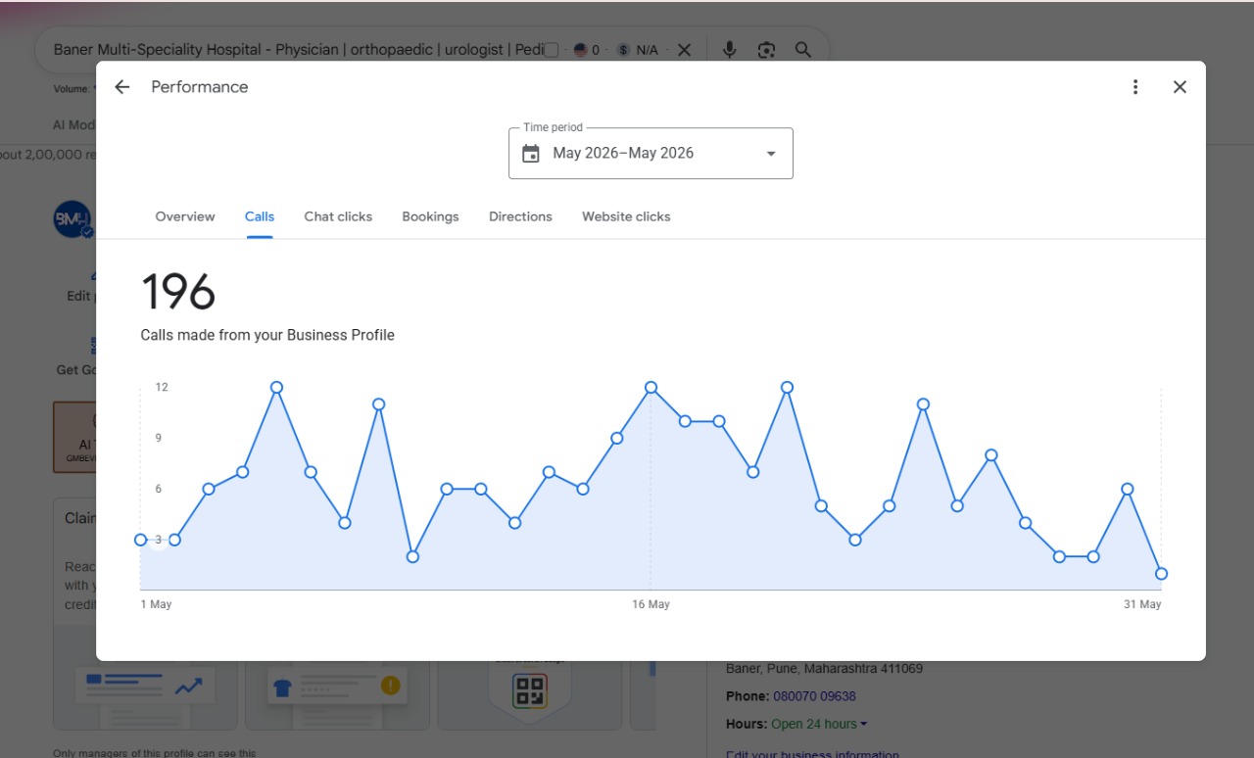Click the 16 May axis label
1254x758 pixels.
tap(651, 604)
